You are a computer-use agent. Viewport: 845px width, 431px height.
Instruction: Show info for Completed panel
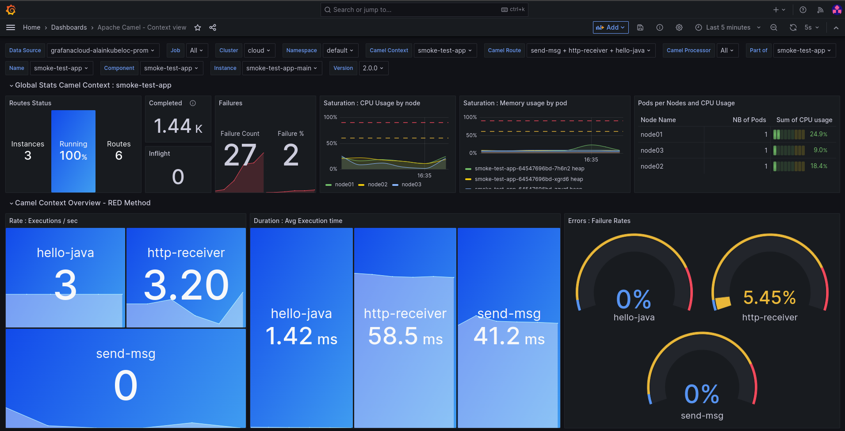(x=193, y=103)
